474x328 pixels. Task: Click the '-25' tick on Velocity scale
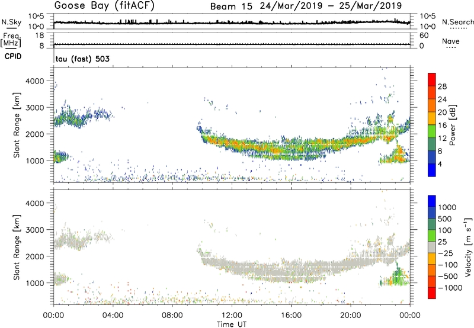(x=446, y=253)
